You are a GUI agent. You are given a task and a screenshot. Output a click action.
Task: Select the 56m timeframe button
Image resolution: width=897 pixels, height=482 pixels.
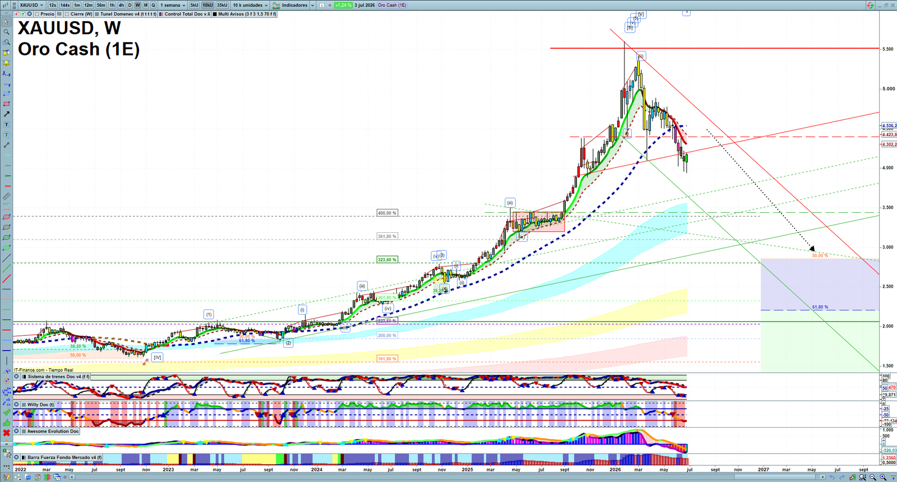[101, 5]
